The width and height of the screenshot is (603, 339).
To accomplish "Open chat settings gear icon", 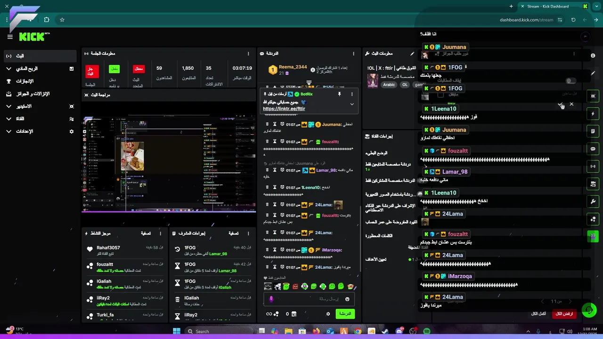I will click(328, 314).
